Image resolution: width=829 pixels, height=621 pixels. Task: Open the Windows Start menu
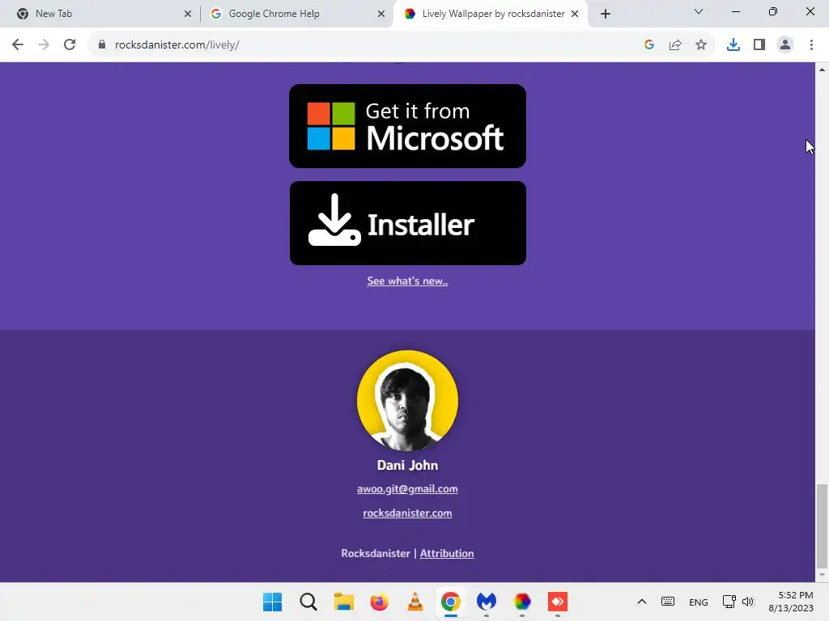[273, 602]
